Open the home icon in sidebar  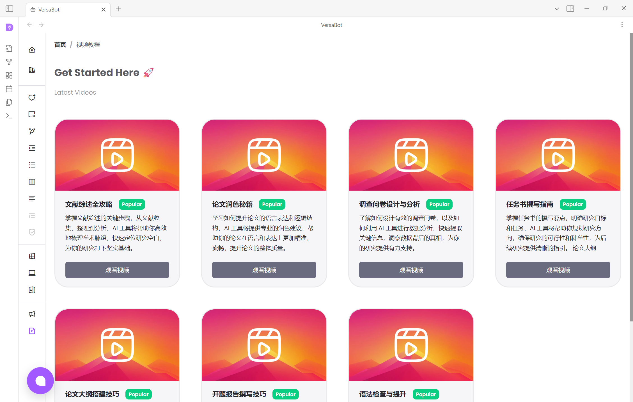pyautogui.click(x=32, y=50)
